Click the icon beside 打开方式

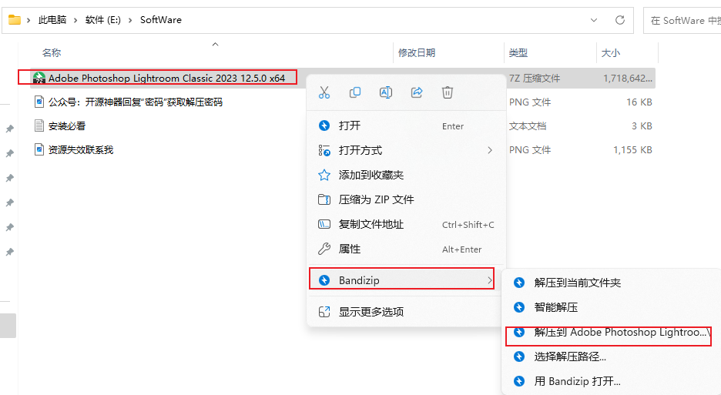click(x=324, y=150)
